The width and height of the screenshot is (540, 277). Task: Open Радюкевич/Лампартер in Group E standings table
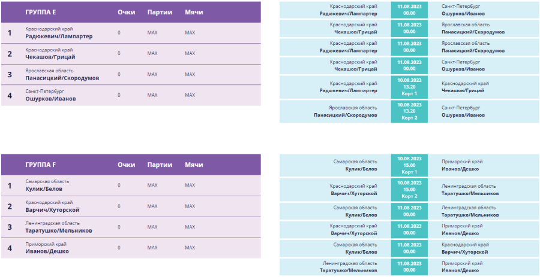[x=59, y=36]
